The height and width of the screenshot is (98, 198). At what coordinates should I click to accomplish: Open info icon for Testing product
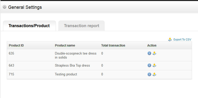point(149,74)
